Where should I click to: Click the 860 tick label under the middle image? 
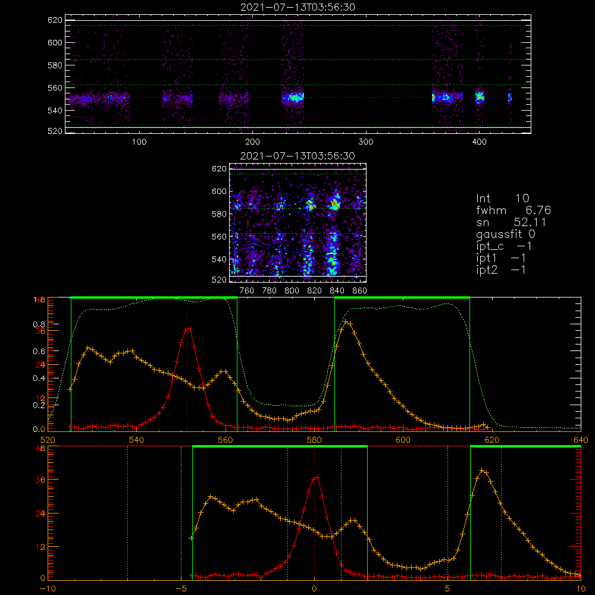point(360,291)
